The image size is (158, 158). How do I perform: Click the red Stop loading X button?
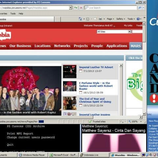pos(81,8)
